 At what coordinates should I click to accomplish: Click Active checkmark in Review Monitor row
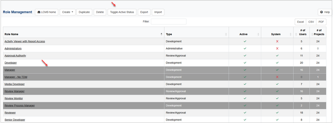pos(245,99)
